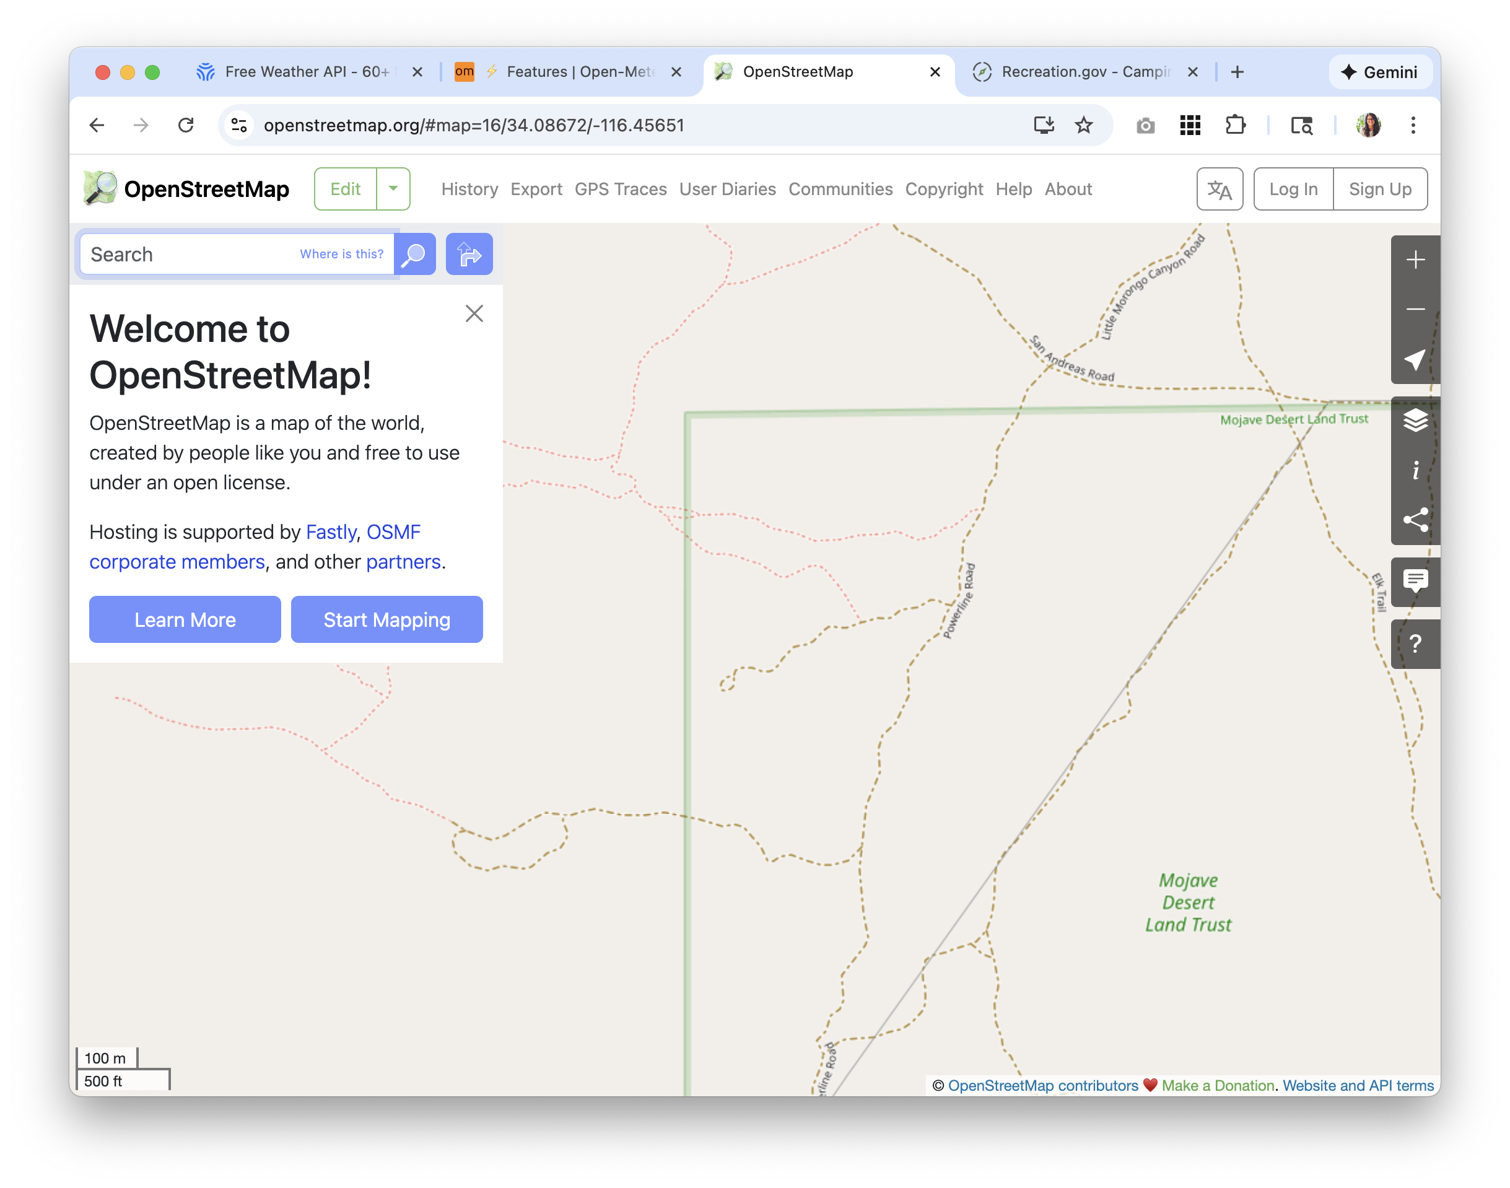Screen dimensions: 1510x1188
Task: Follow the Fastly hosting link
Action: pos(330,532)
